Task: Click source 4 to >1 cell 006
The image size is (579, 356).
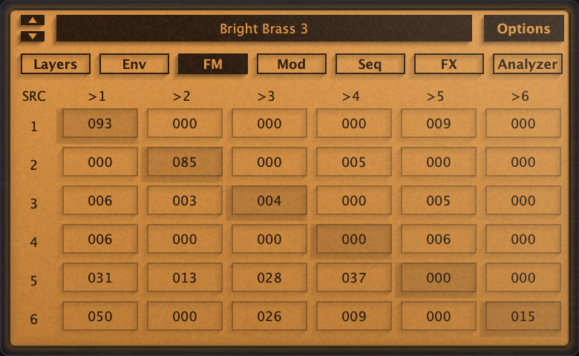Action: point(100,239)
